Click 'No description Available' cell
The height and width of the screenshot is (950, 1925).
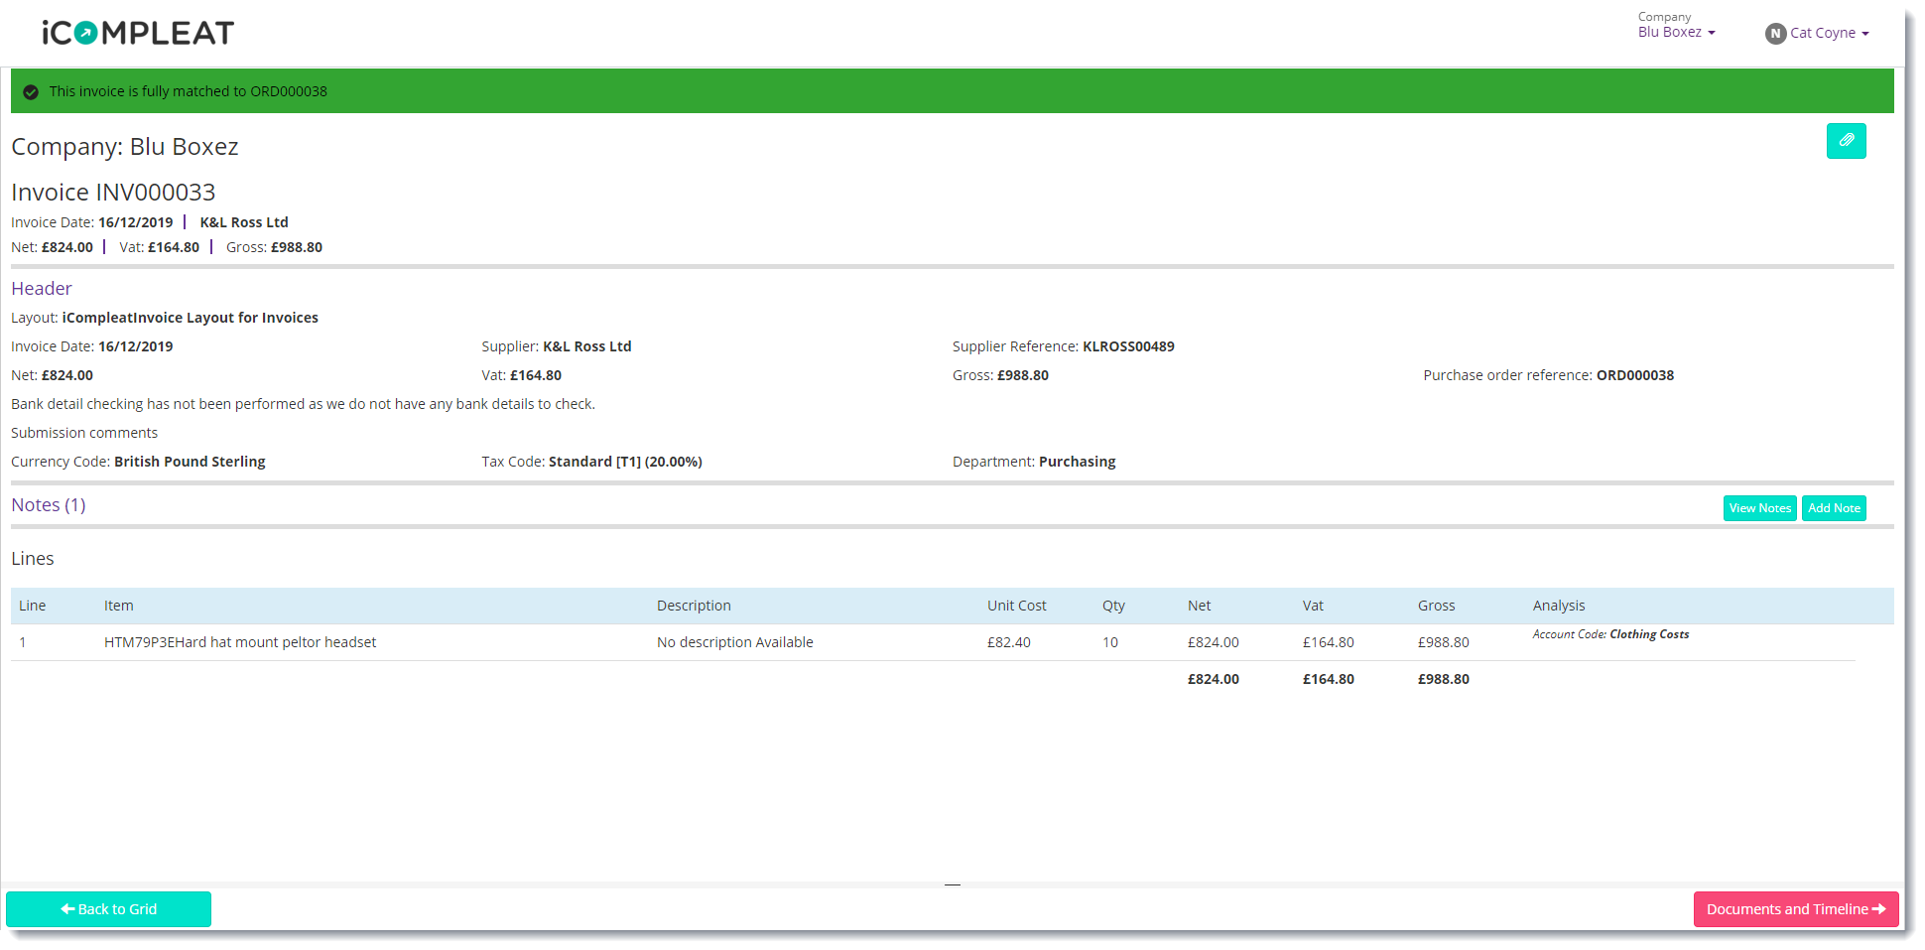(x=735, y=642)
